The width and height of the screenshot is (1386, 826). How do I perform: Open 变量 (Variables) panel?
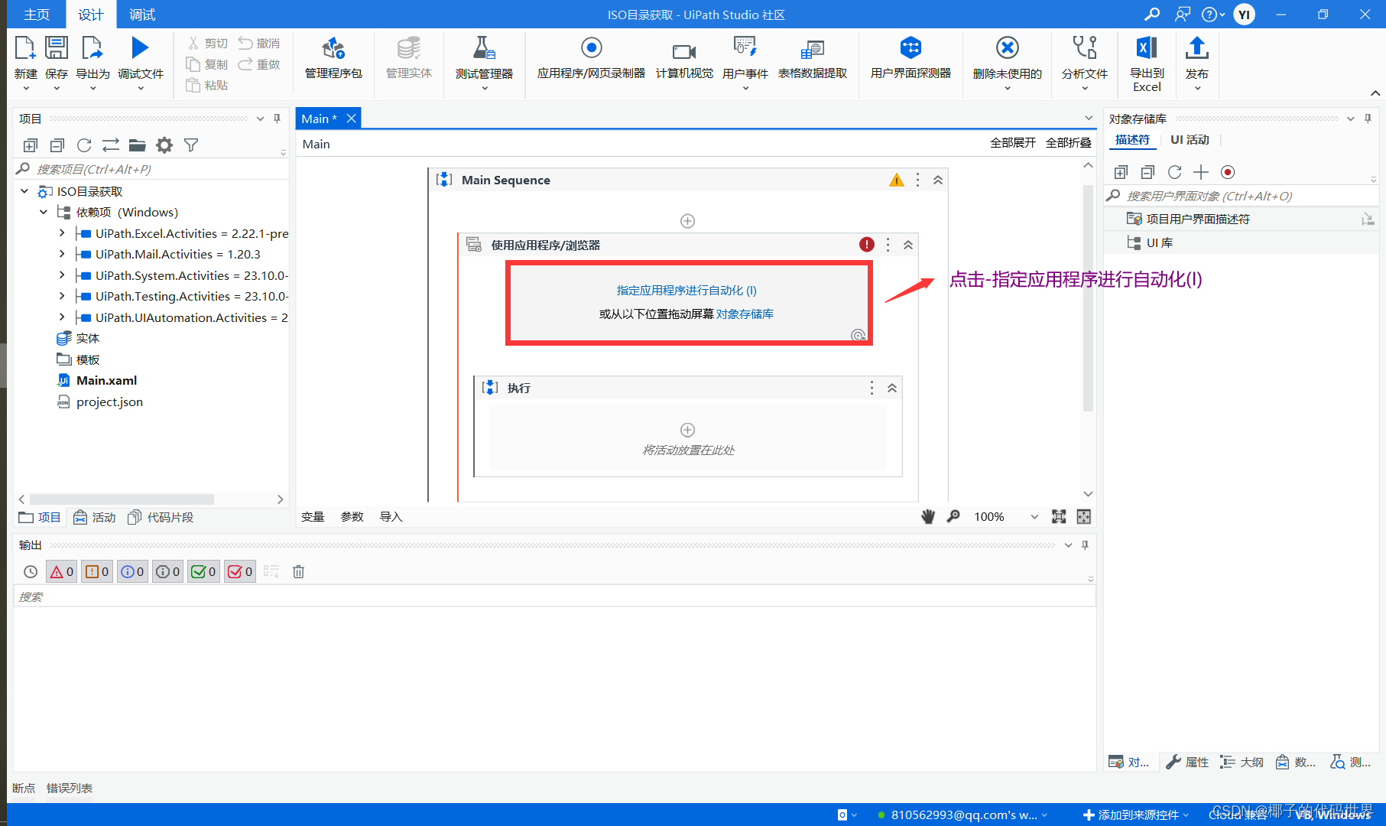(313, 517)
